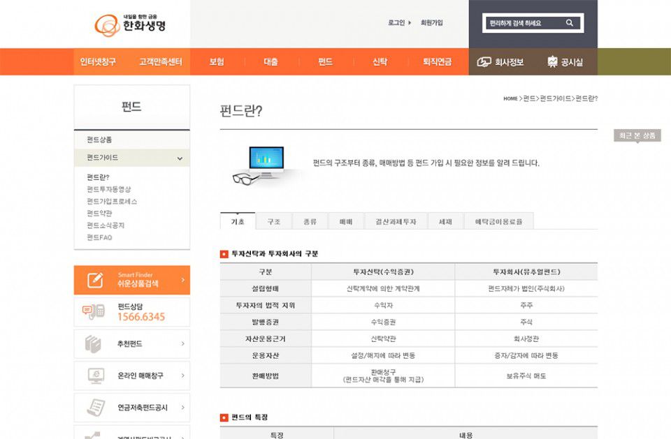Viewport: 671px width, 439px height.
Task: Click the magnifier search icon
Action: [570, 23]
